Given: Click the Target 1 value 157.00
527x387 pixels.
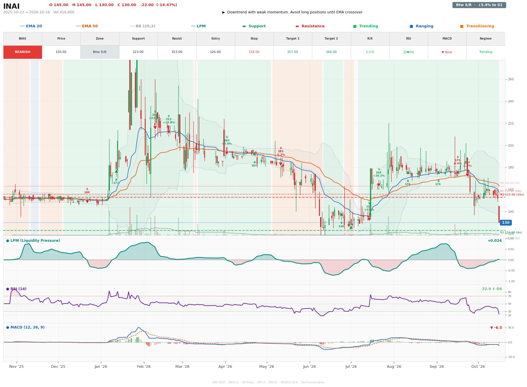Looking at the screenshot, I should coord(292,52).
